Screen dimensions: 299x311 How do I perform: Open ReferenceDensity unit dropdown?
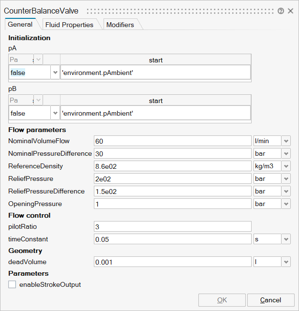pos(286,166)
